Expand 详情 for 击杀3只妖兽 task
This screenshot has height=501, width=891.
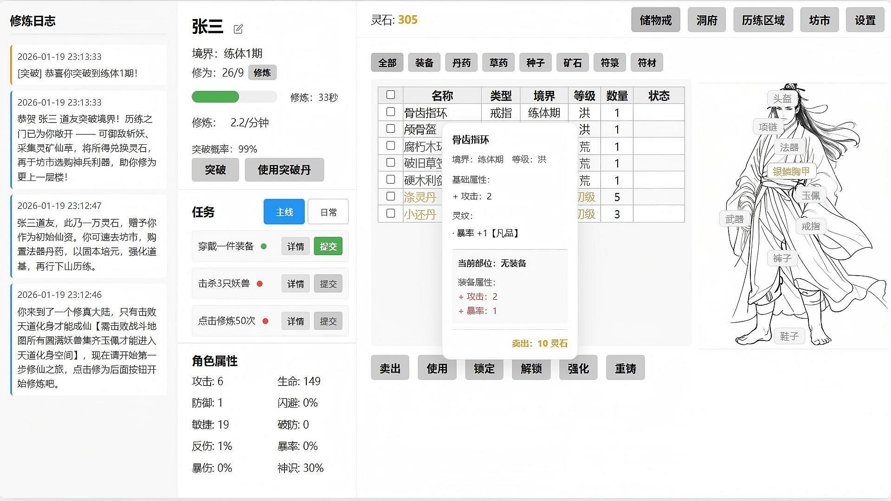pos(295,283)
